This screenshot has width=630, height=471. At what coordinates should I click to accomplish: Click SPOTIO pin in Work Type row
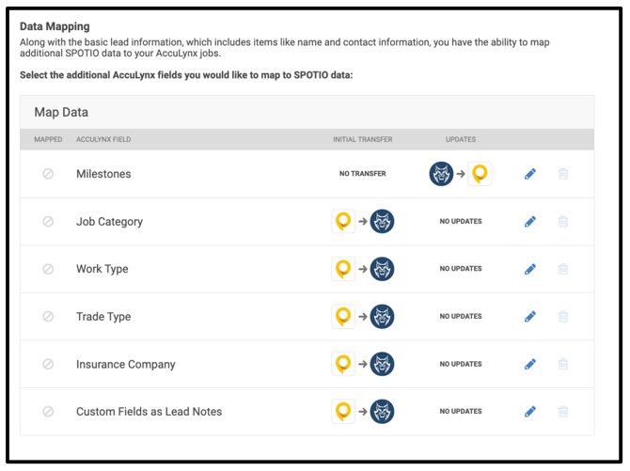click(x=343, y=269)
